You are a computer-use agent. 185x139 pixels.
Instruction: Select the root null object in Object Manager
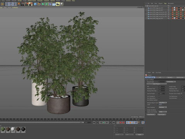(x=153, y=6)
